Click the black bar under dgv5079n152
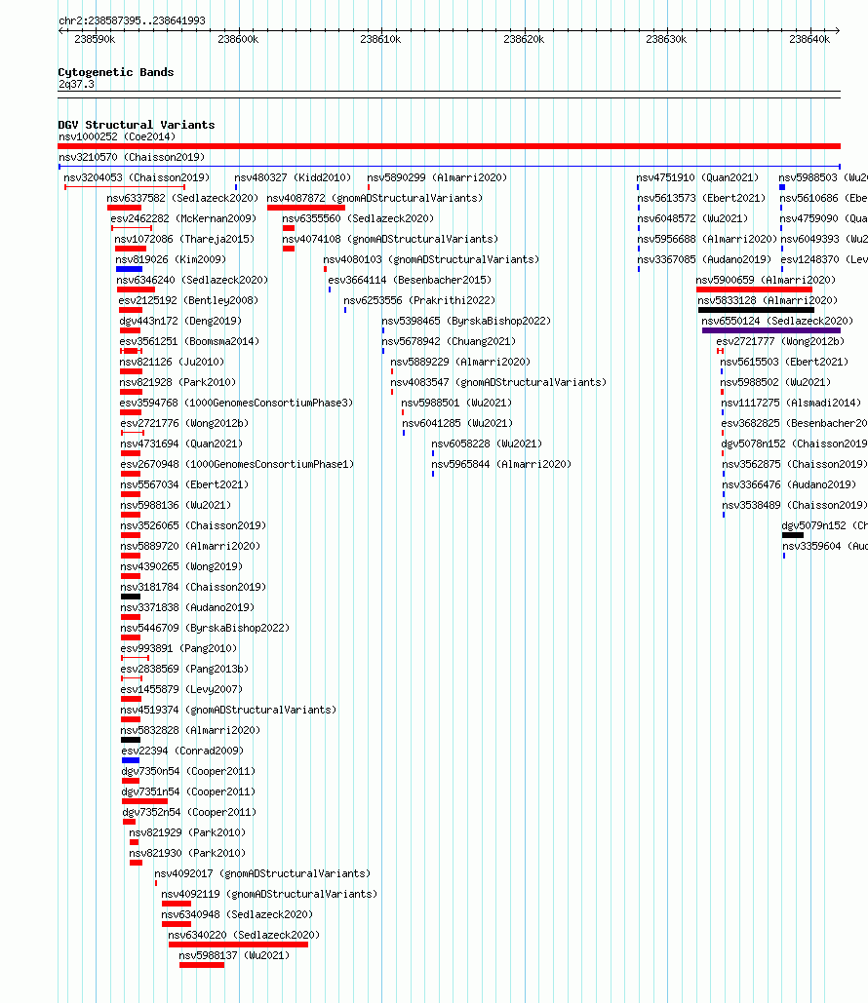This screenshot has height=1003, width=868. coord(793,535)
